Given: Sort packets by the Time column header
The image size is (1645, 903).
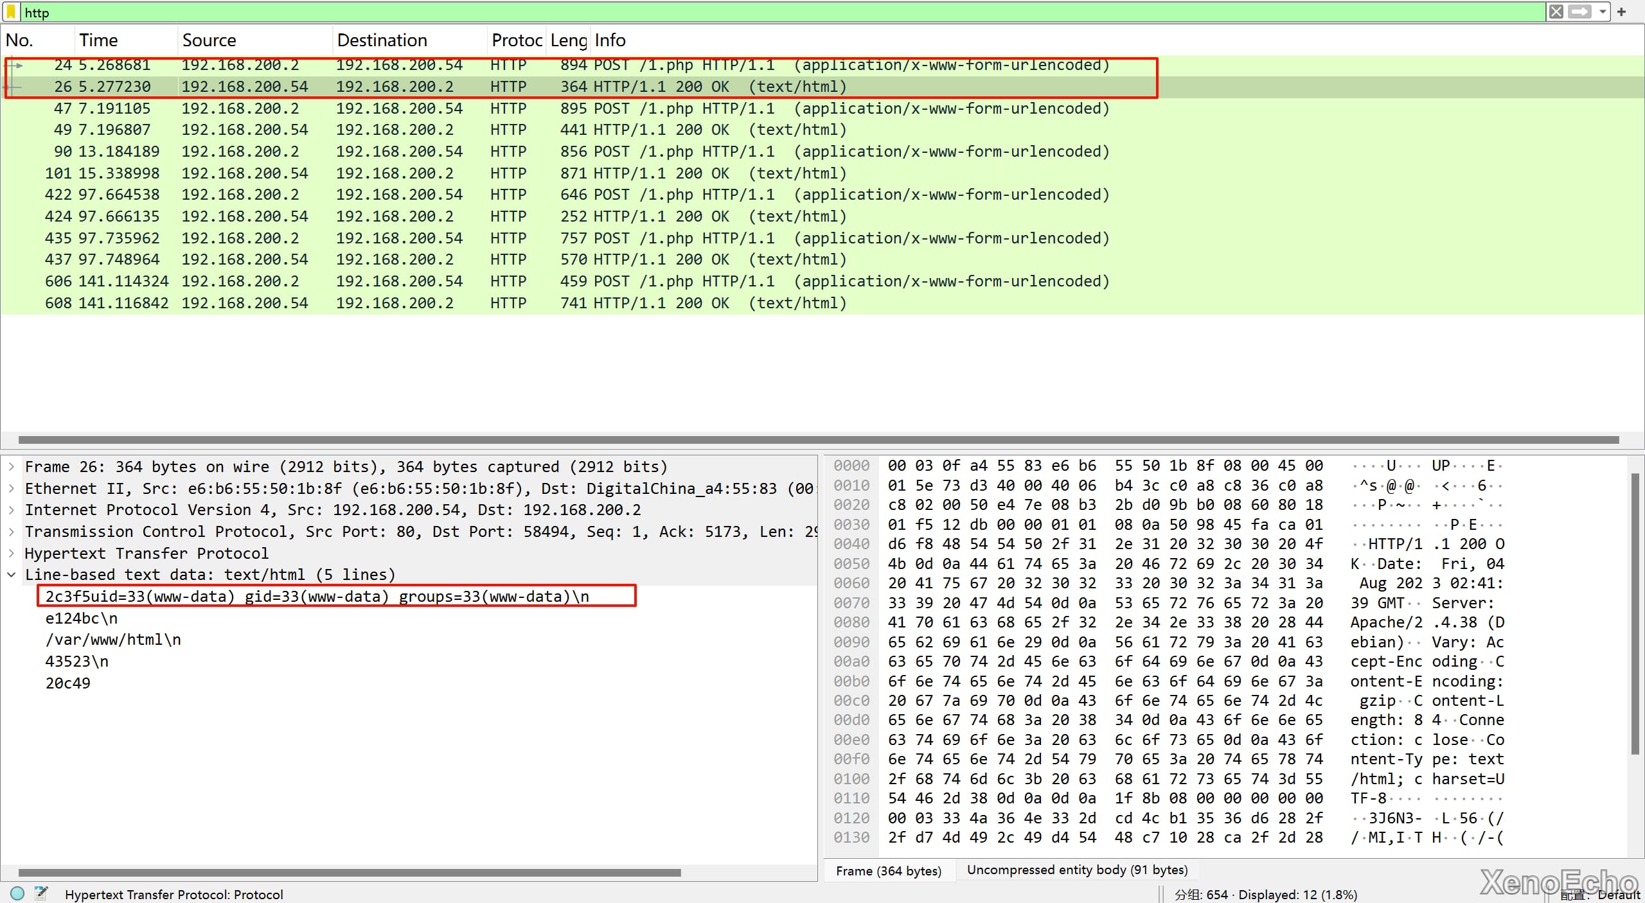Looking at the screenshot, I should coord(98,40).
